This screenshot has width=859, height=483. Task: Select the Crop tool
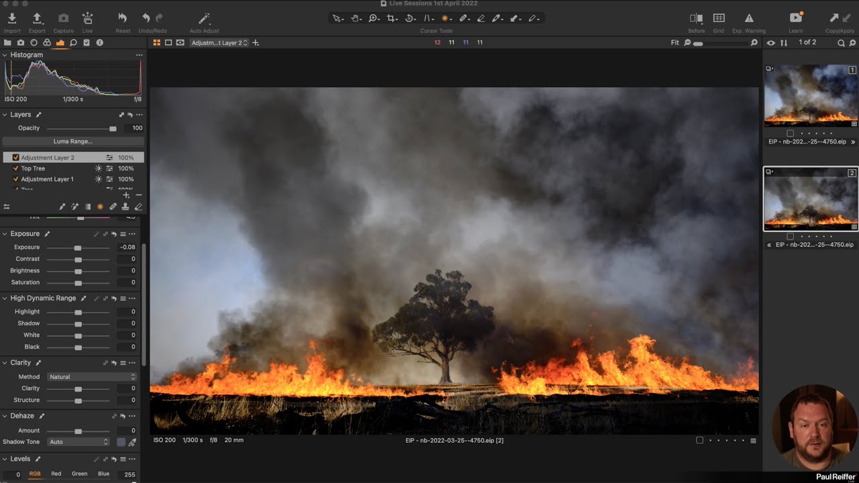[x=392, y=19]
